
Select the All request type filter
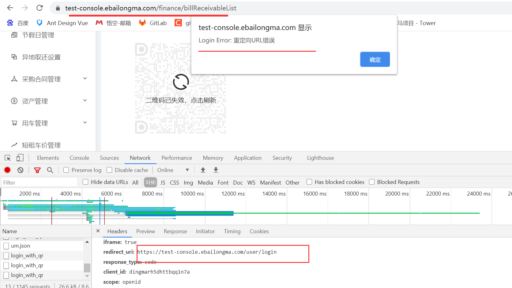[135, 182]
